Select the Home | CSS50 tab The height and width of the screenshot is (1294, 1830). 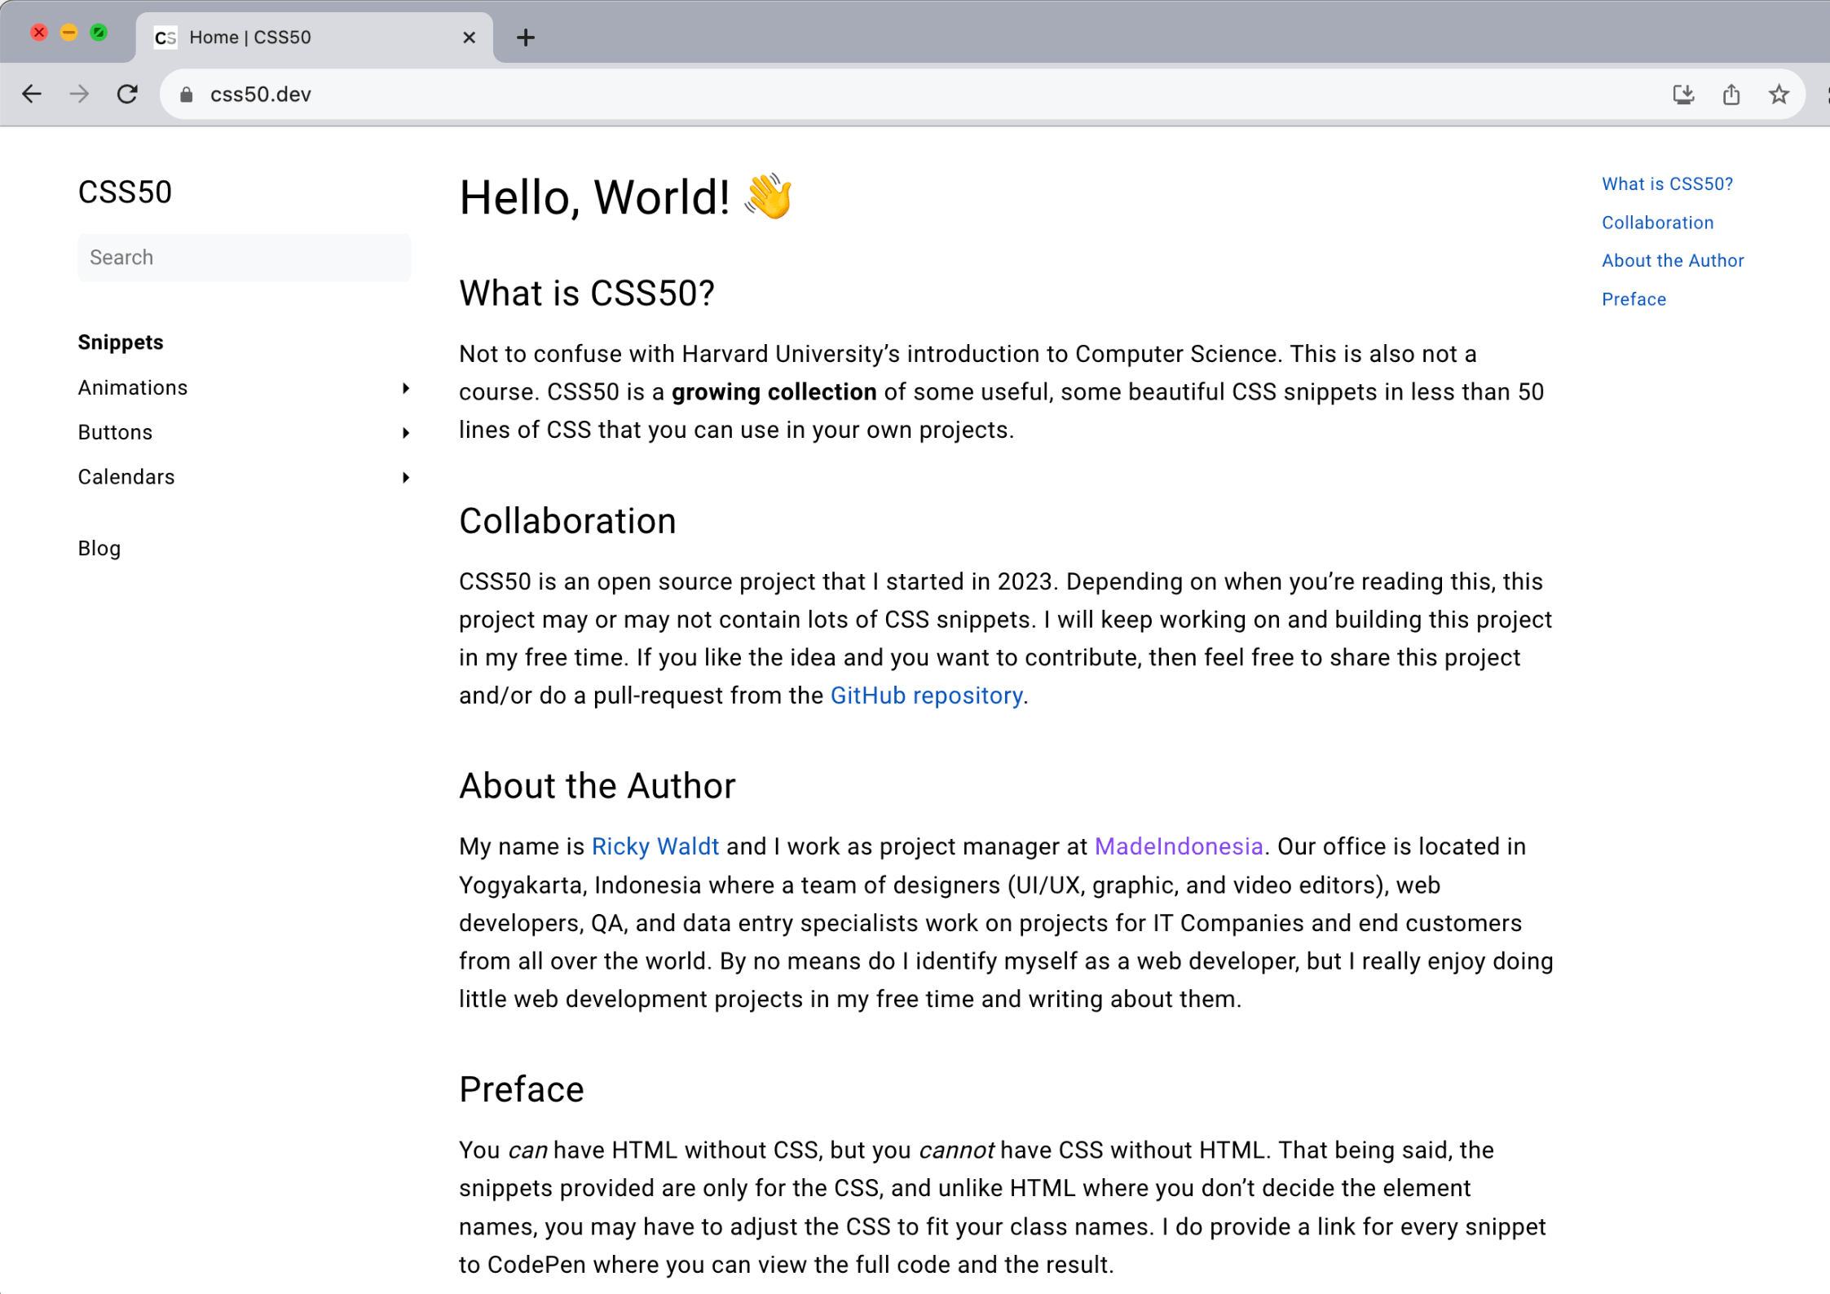[314, 38]
